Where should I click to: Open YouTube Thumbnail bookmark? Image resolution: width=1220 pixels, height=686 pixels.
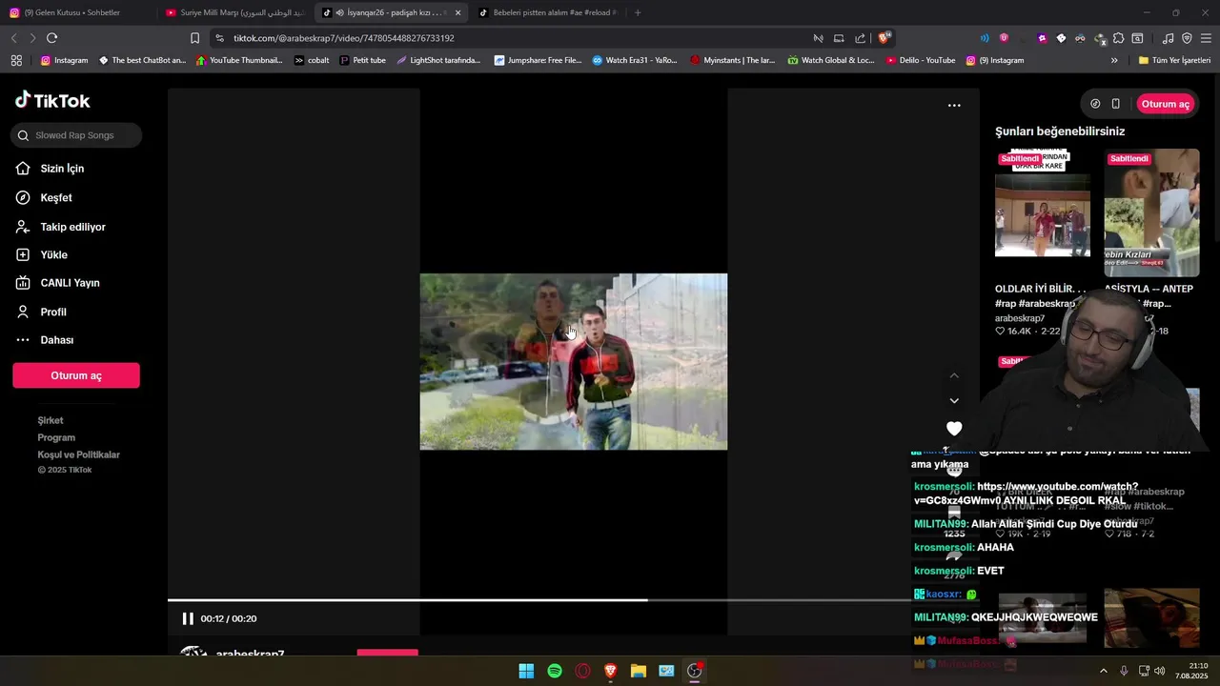238,60
